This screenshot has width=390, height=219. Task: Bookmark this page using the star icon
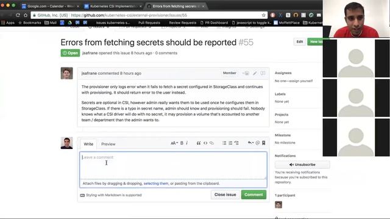pyautogui.click(x=264, y=15)
